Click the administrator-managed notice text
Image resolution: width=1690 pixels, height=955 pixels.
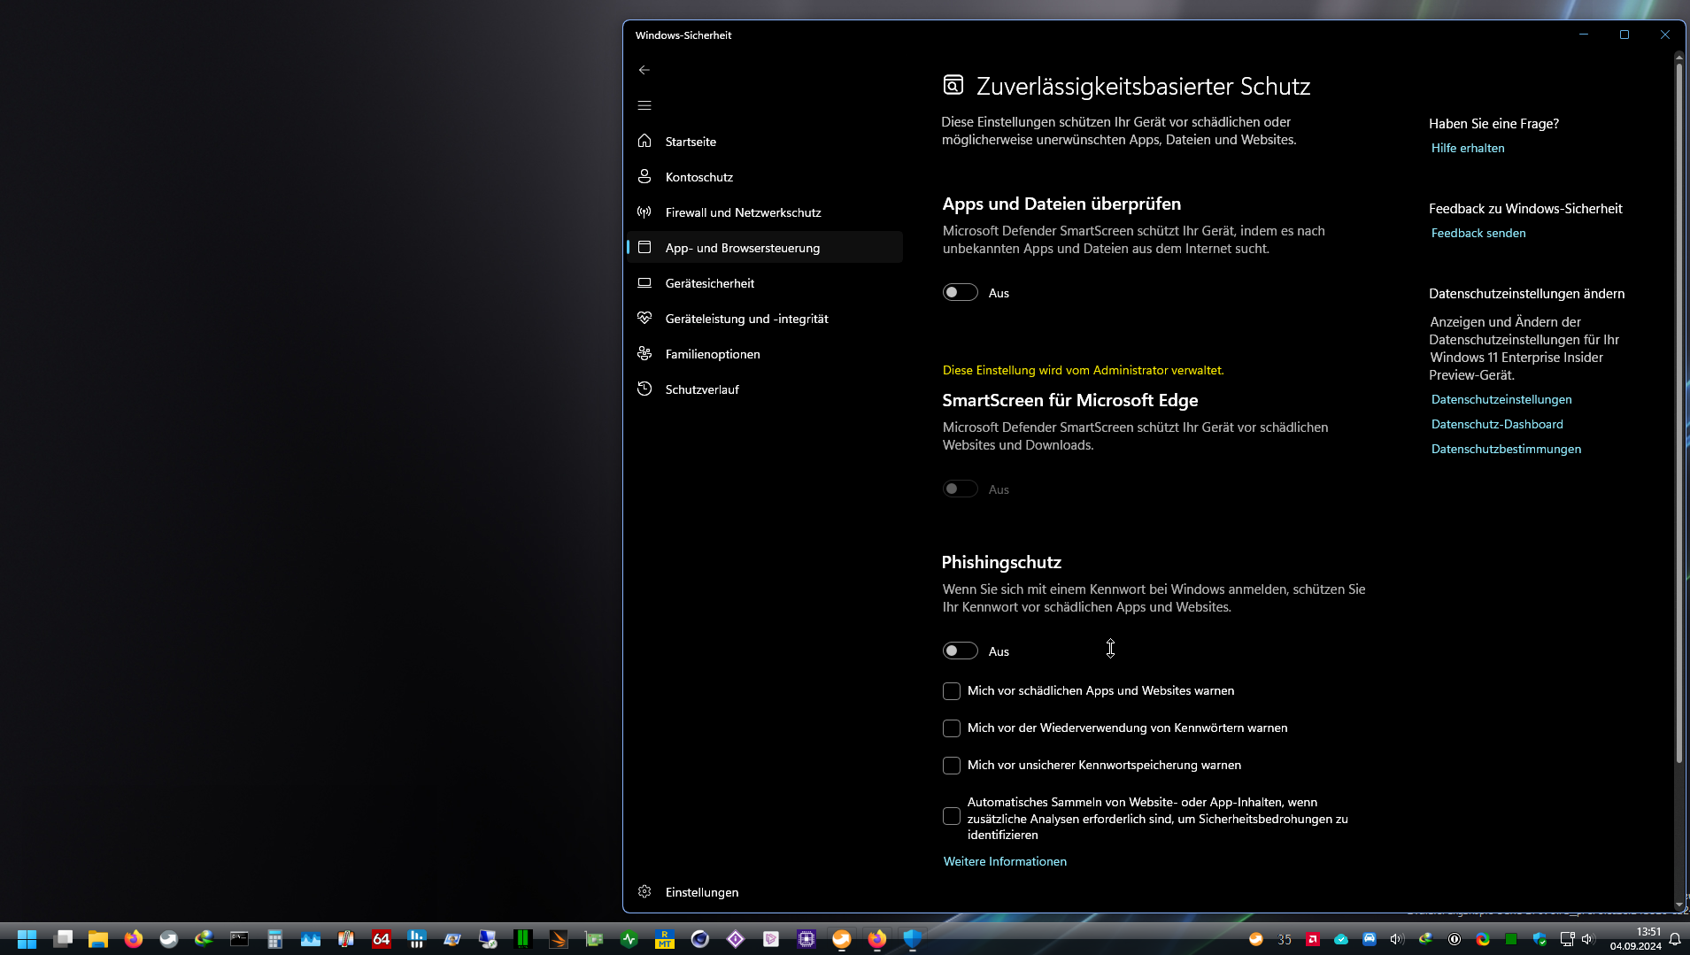[x=1083, y=371]
